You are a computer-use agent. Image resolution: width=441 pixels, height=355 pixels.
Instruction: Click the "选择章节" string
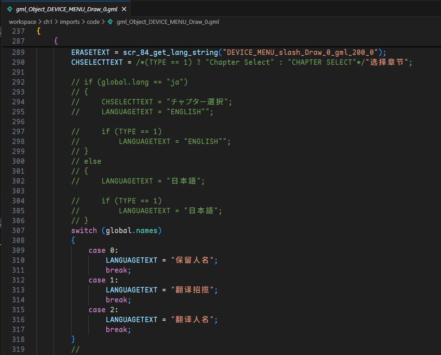(387, 62)
